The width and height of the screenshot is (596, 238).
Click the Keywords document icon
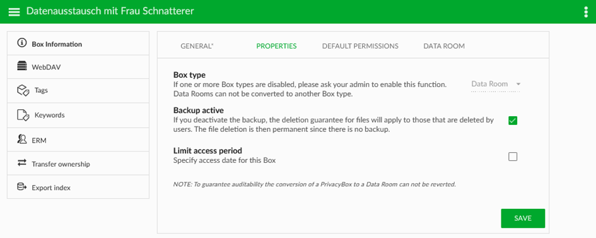[23, 115]
